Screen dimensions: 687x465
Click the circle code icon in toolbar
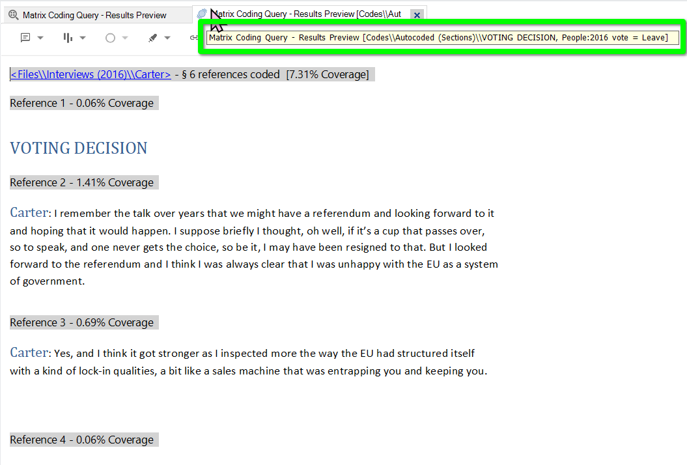pyautogui.click(x=110, y=38)
